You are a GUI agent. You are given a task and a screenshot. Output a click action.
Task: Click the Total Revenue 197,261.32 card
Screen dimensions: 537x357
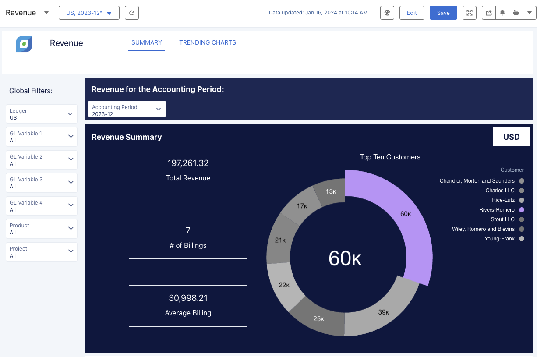188,170
